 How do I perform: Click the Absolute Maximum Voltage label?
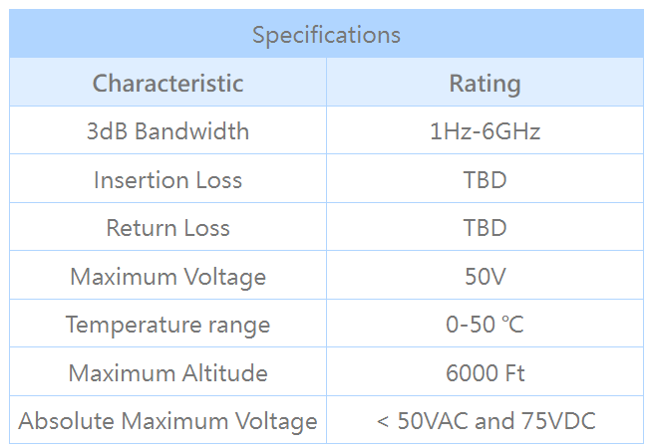click(167, 421)
